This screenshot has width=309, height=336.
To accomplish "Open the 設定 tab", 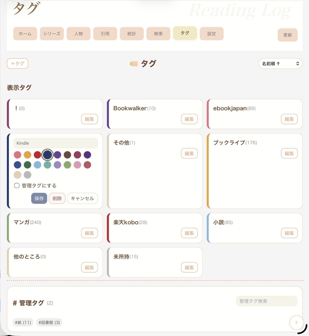I will (212, 34).
